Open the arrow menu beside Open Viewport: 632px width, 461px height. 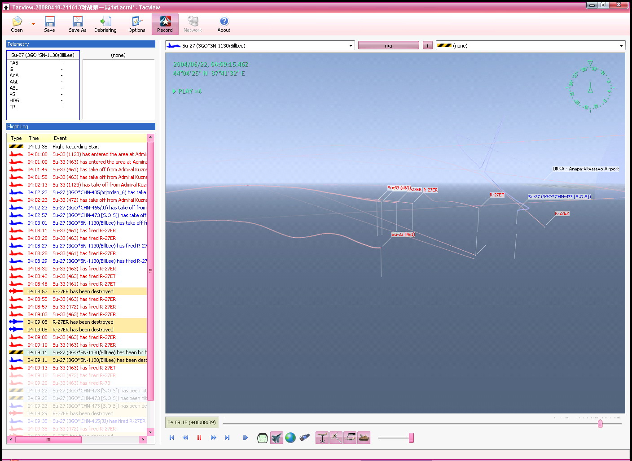33,24
